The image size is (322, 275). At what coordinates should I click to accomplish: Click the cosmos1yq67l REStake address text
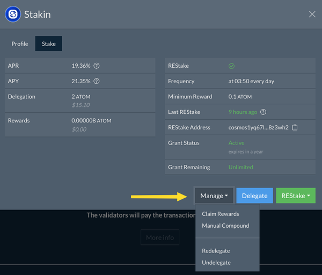point(258,128)
